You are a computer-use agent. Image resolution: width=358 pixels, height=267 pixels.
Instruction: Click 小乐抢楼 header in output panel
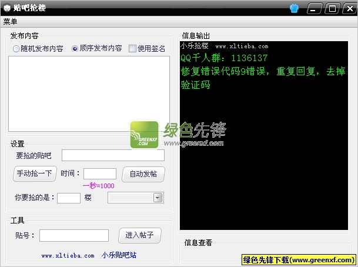195,46
